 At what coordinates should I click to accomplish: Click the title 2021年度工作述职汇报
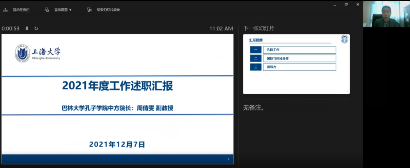[x=117, y=86]
